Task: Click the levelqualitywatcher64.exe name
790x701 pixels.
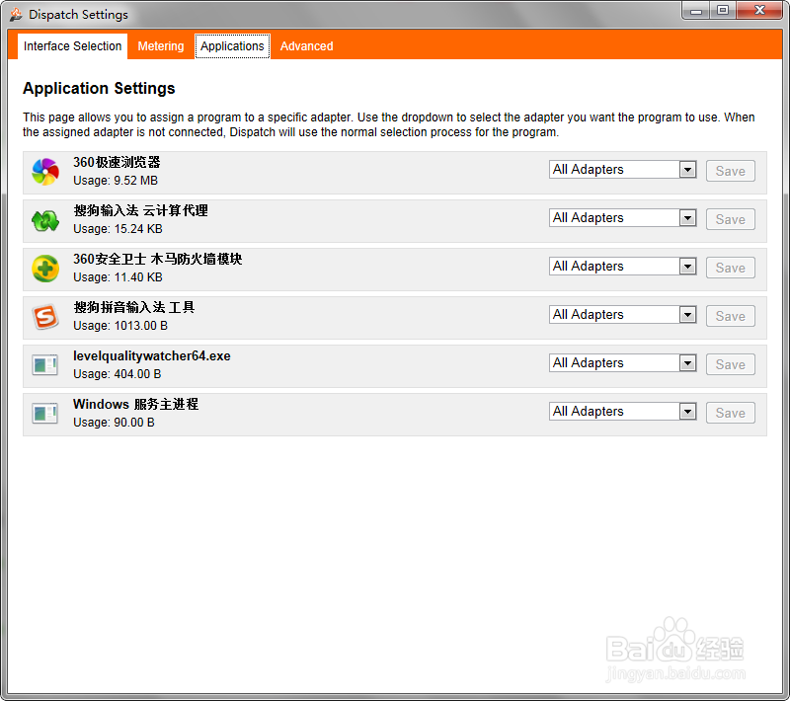Action: pyautogui.click(x=152, y=356)
